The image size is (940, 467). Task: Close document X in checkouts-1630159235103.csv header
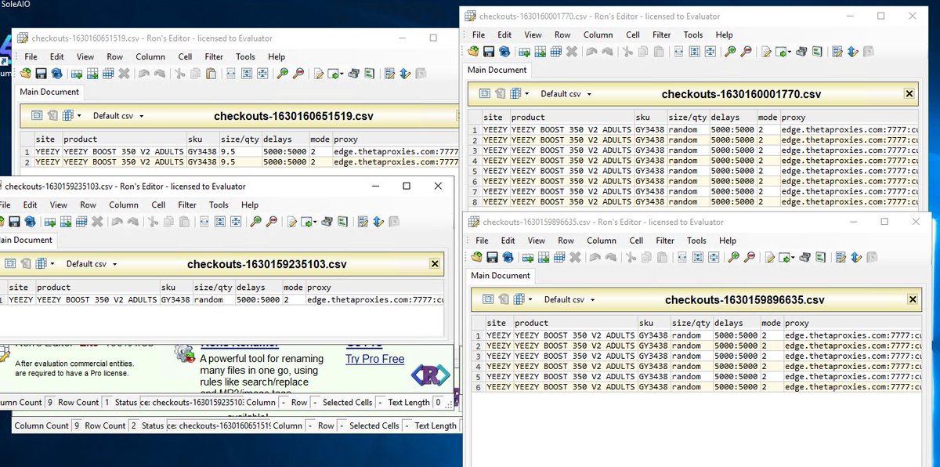435,264
